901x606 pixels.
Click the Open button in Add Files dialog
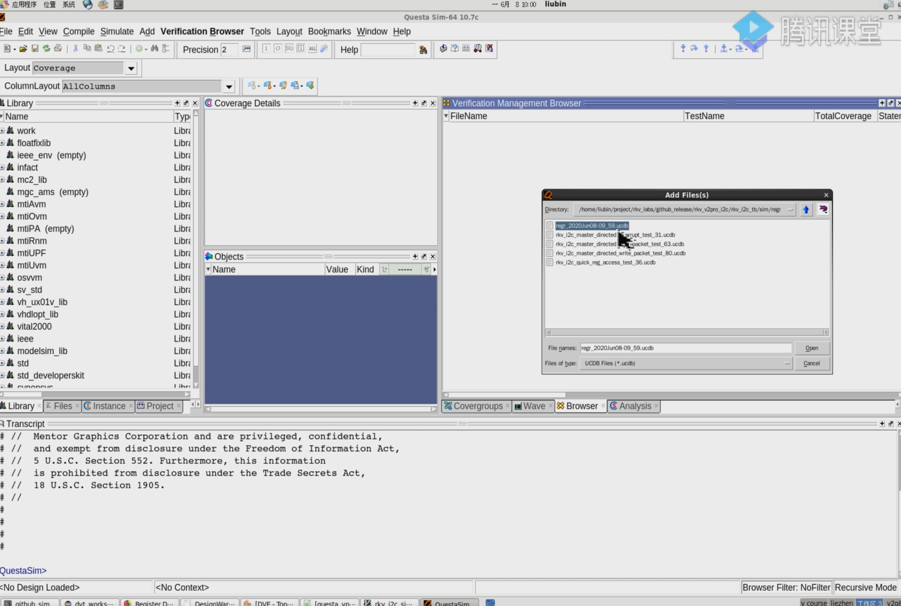point(812,348)
